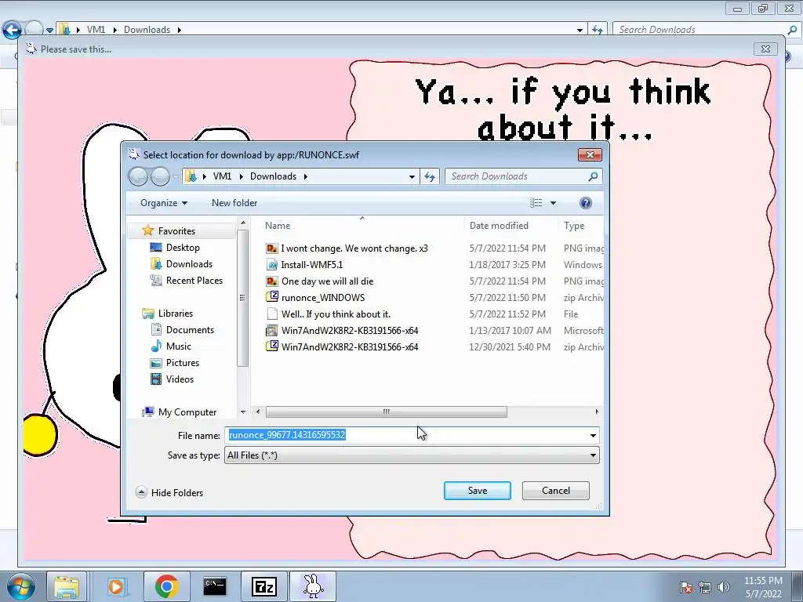Viewport: 803px width, 602px height.
Task: Click navigation pane scroll down arrow
Action: 243,412
